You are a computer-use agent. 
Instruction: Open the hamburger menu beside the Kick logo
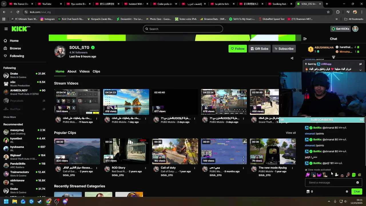click(x=6, y=29)
